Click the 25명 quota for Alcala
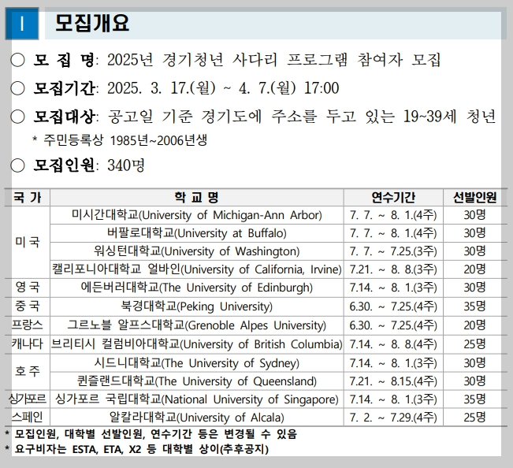The height and width of the screenshot is (468, 513). [474, 418]
